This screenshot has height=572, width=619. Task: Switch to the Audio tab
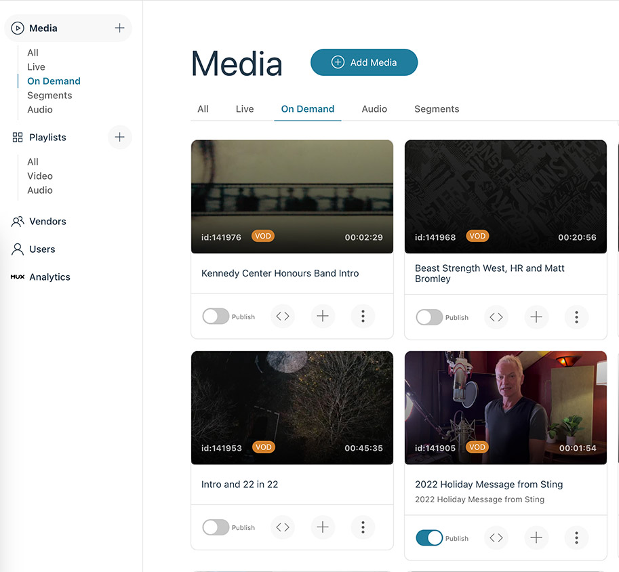click(374, 109)
